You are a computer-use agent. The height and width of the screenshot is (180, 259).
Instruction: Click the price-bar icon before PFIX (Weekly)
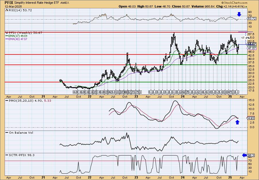coord(7,33)
